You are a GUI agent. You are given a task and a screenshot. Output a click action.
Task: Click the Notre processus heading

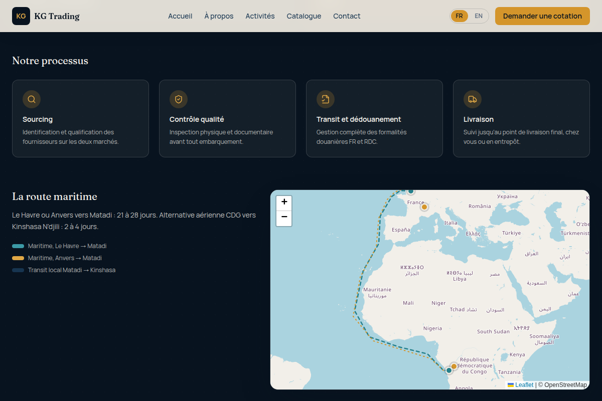50,61
